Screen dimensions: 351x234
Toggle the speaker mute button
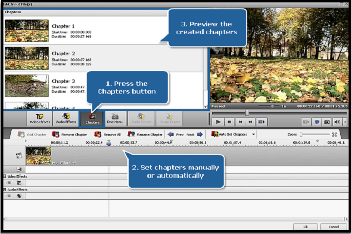coord(337,122)
